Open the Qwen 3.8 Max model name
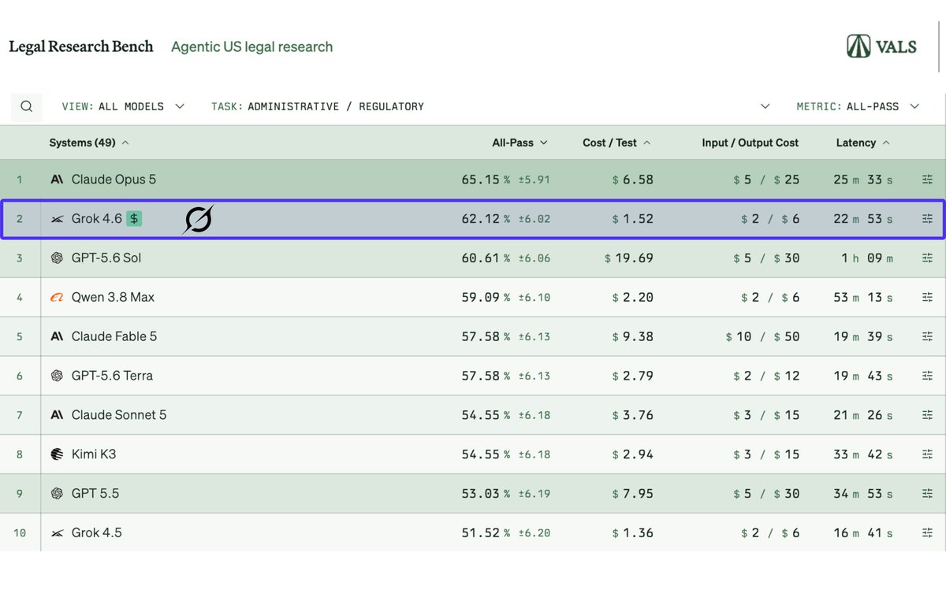 click(113, 298)
